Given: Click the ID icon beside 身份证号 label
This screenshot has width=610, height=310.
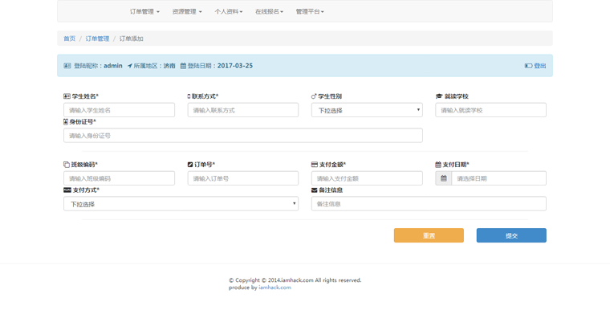Looking at the screenshot, I should click(x=66, y=122).
